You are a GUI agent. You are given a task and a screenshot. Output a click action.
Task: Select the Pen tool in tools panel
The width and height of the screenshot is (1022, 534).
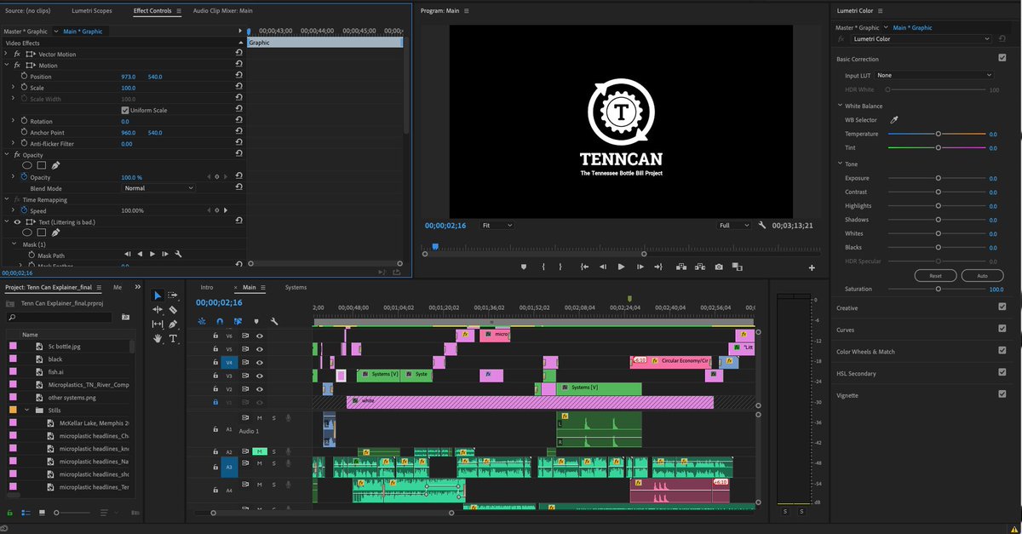click(x=173, y=324)
